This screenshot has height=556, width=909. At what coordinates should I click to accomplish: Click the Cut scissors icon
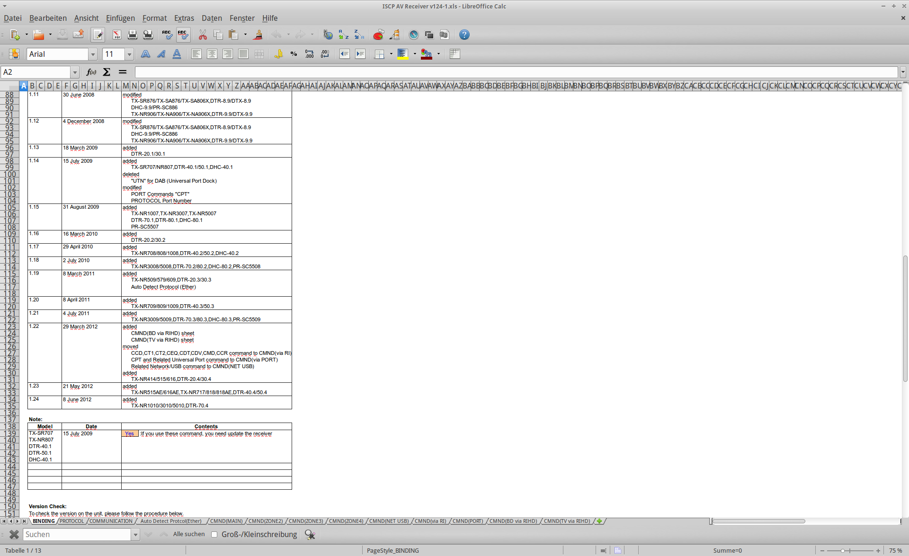tap(203, 35)
